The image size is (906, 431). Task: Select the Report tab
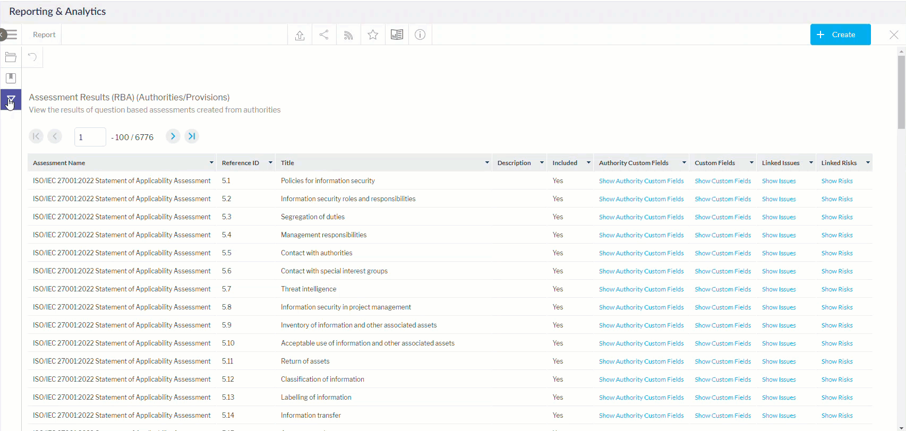44,35
